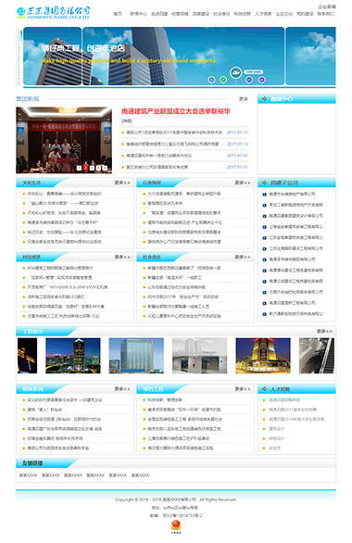Select slide 5 on the news photo

click(x=105, y=168)
